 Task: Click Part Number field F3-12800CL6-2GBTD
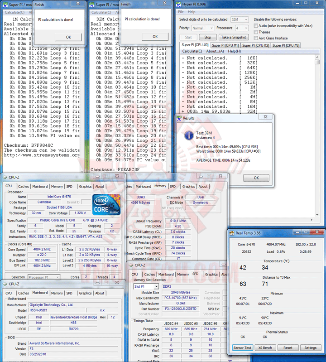point(180,309)
